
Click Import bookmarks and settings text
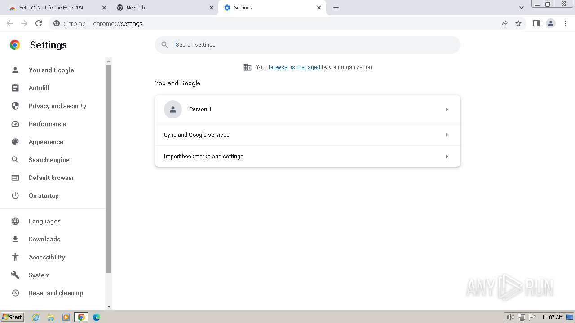[x=203, y=157]
